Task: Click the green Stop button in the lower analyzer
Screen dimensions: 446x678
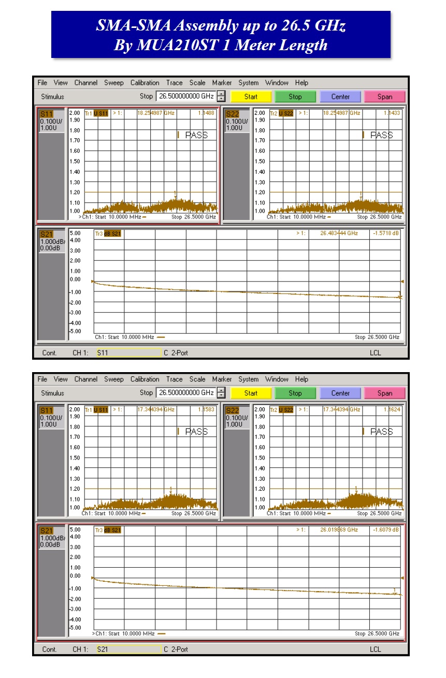Action: [295, 393]
